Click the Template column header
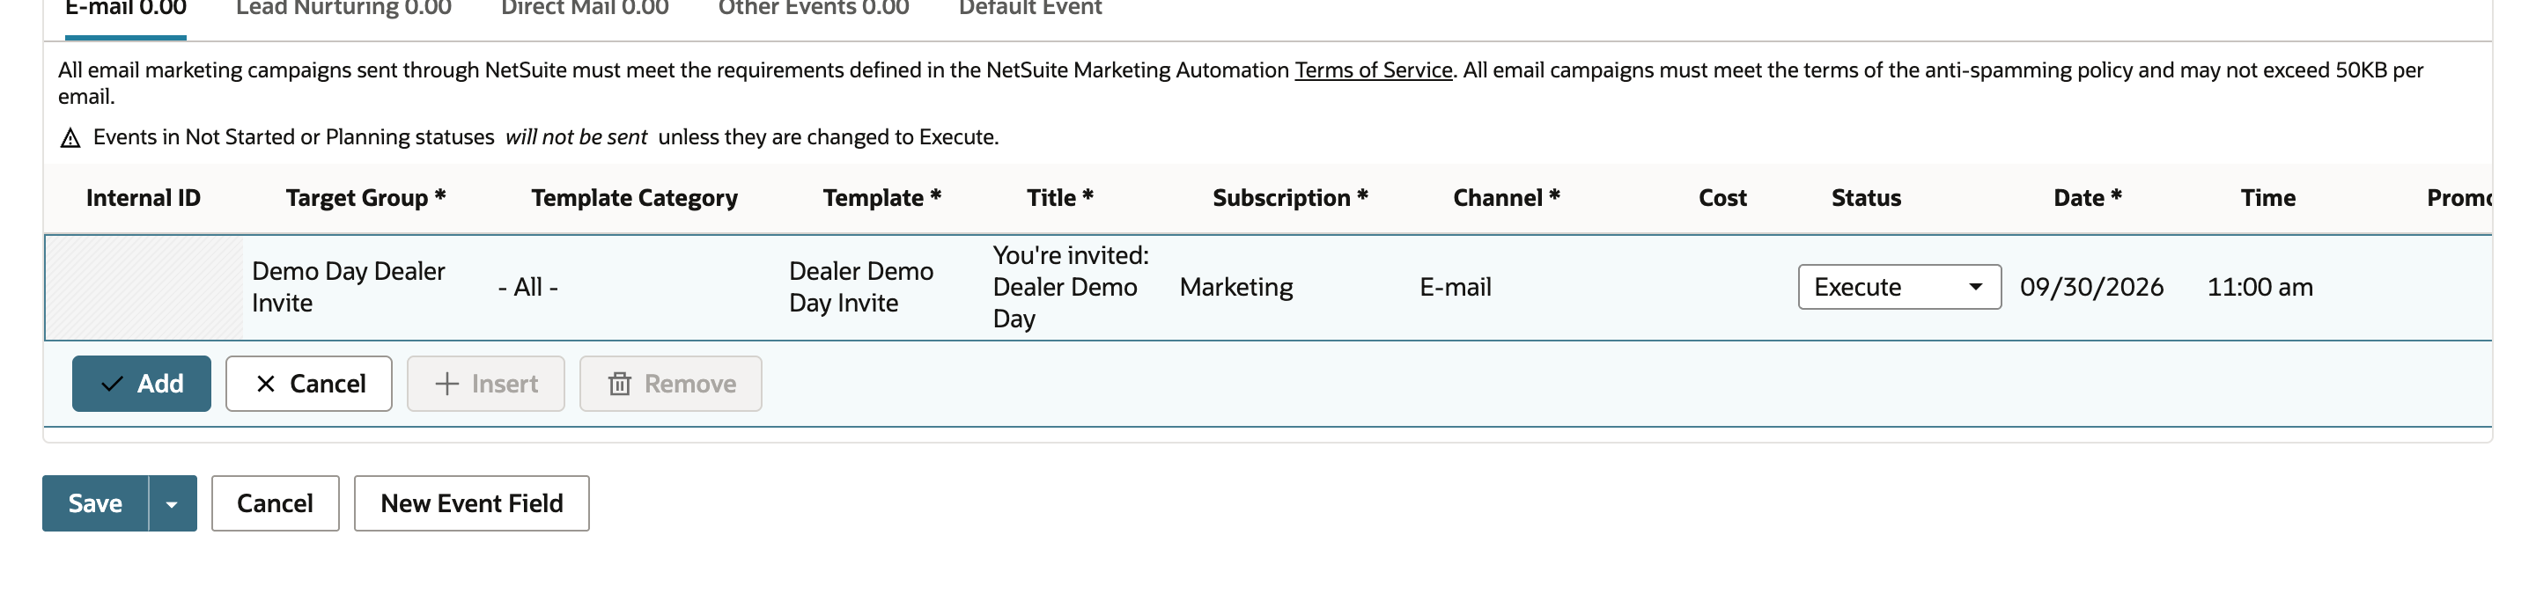Viewport: 2536px width, 616px height. point(882,198)
